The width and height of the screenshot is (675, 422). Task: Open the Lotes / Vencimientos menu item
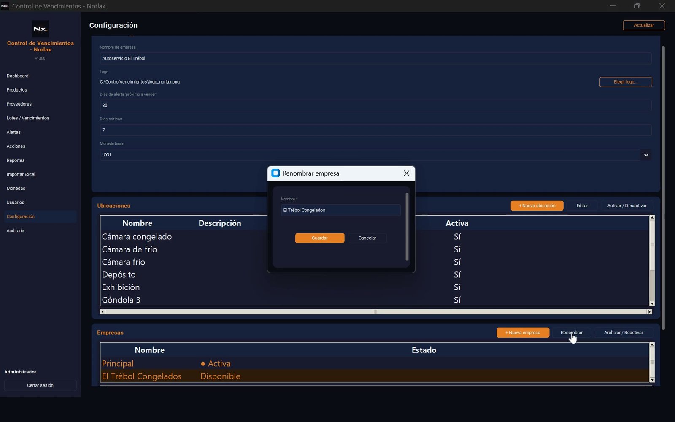(x=28, y=118)
